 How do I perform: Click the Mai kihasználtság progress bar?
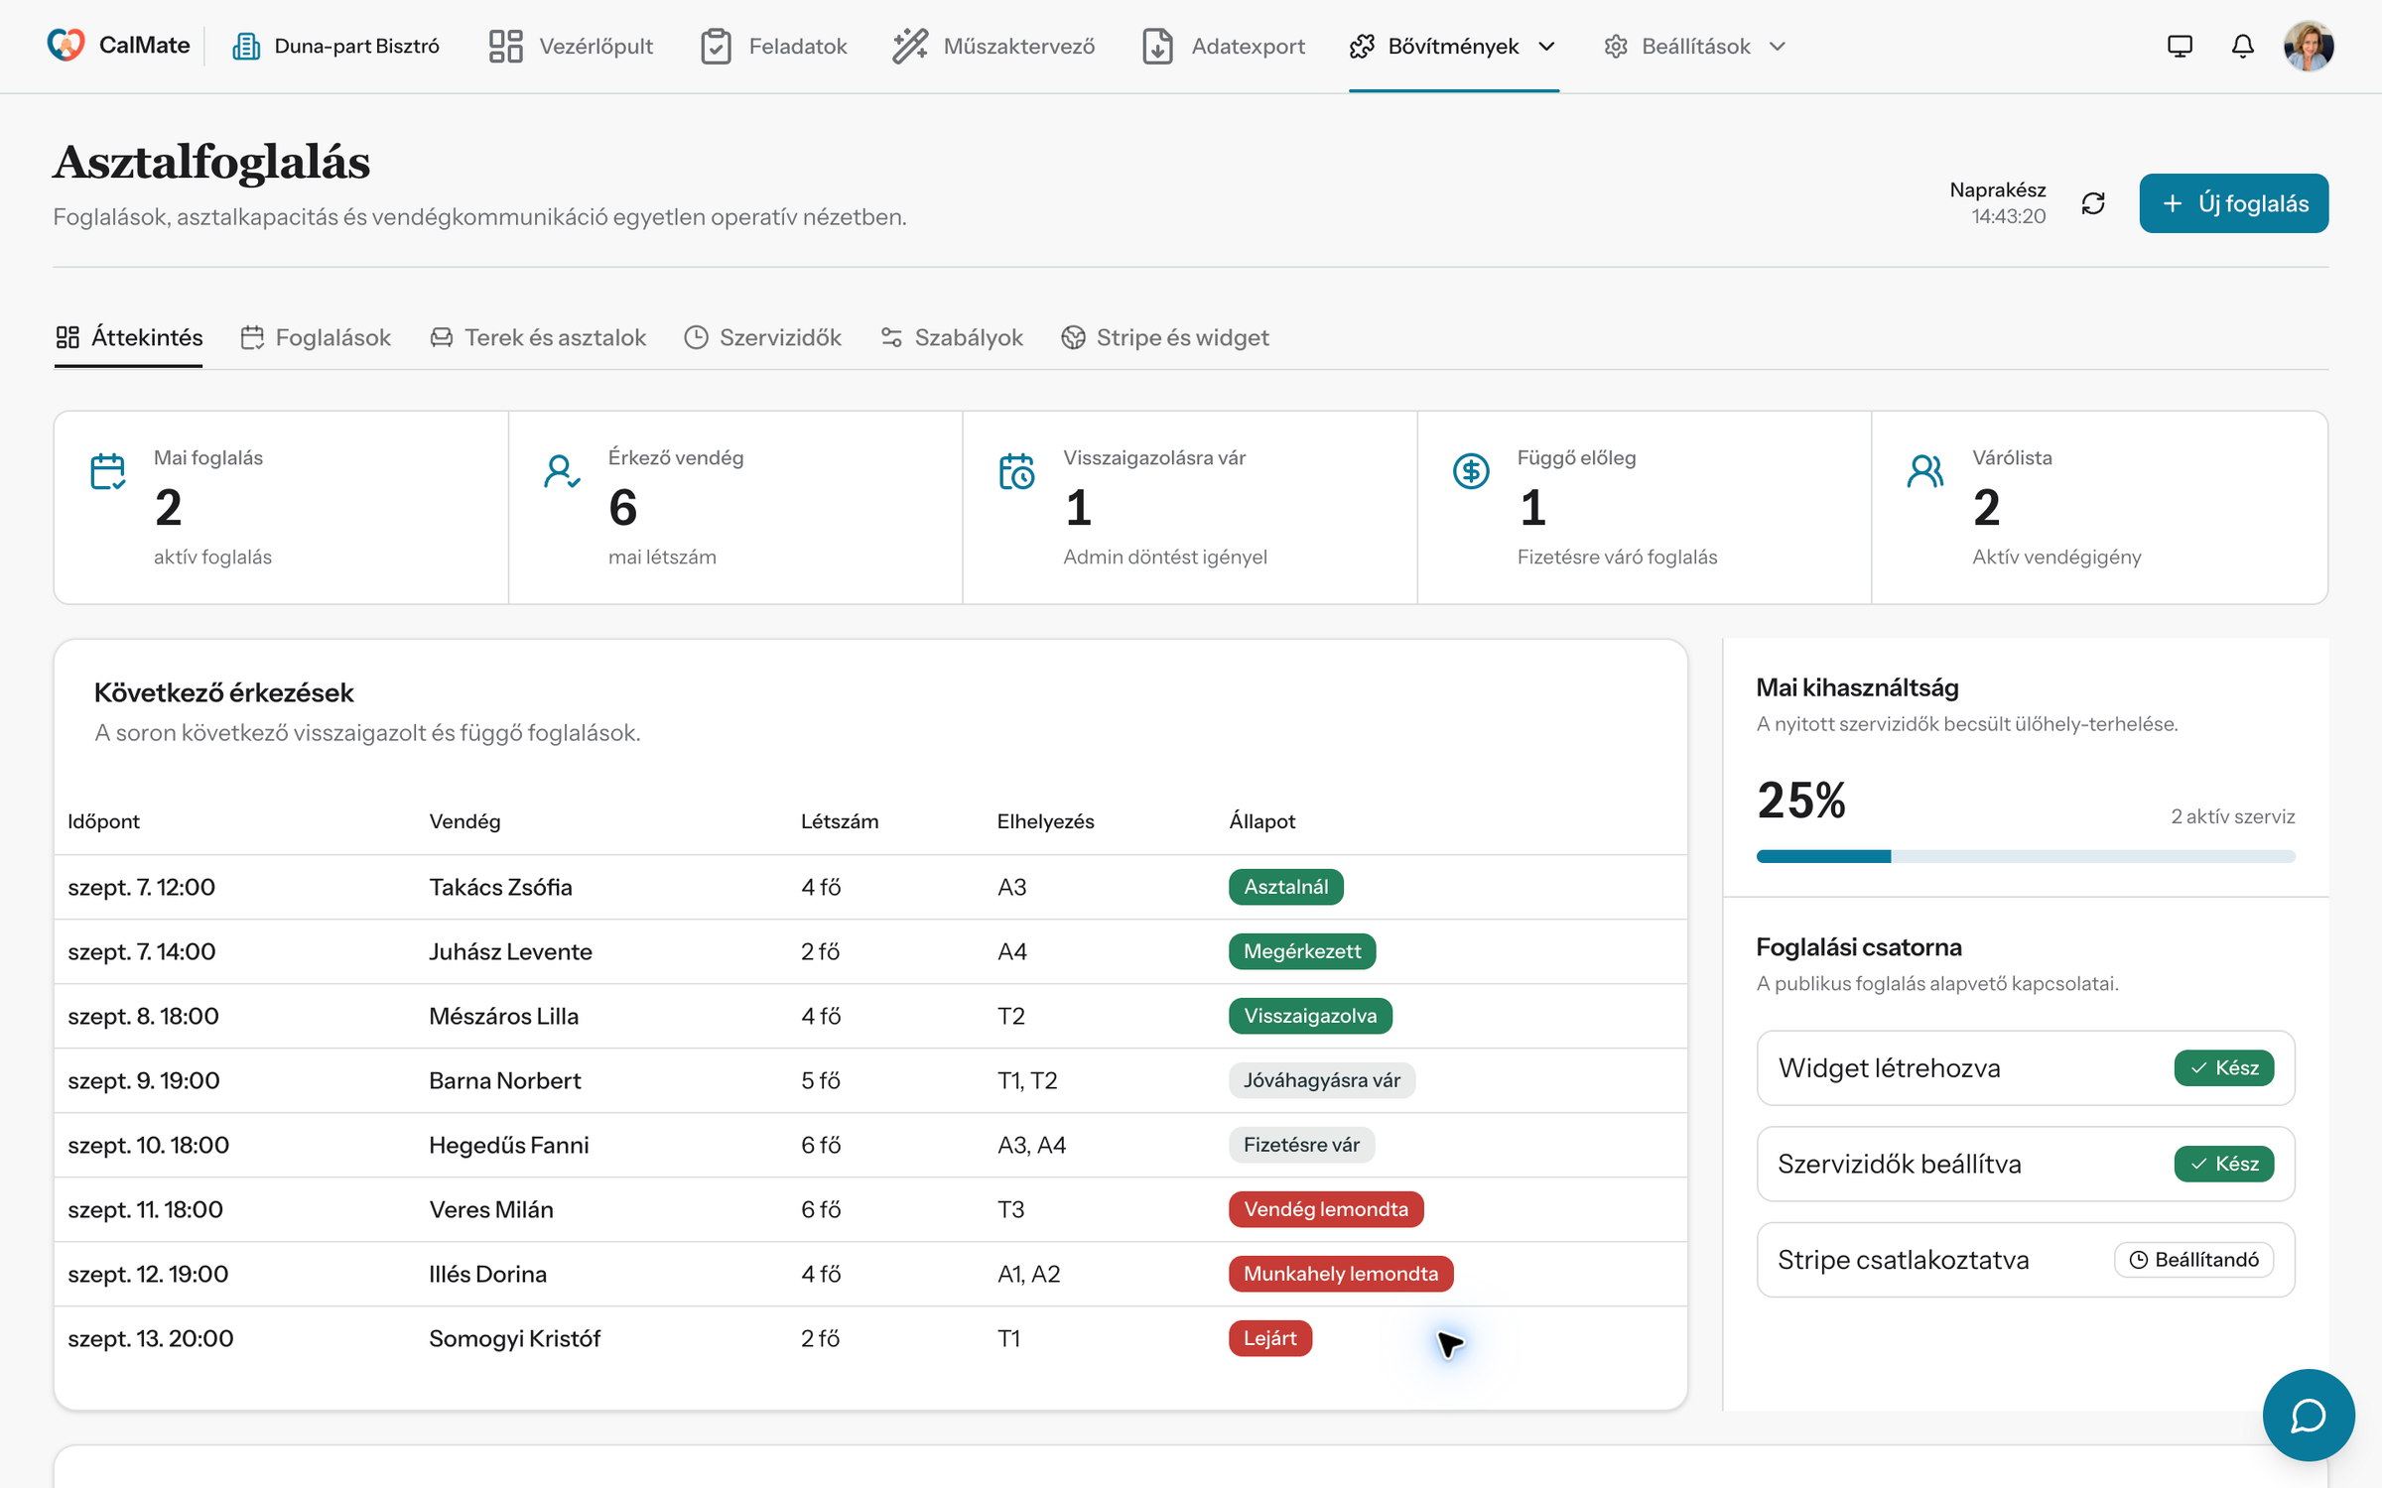tap(2025, 856)
